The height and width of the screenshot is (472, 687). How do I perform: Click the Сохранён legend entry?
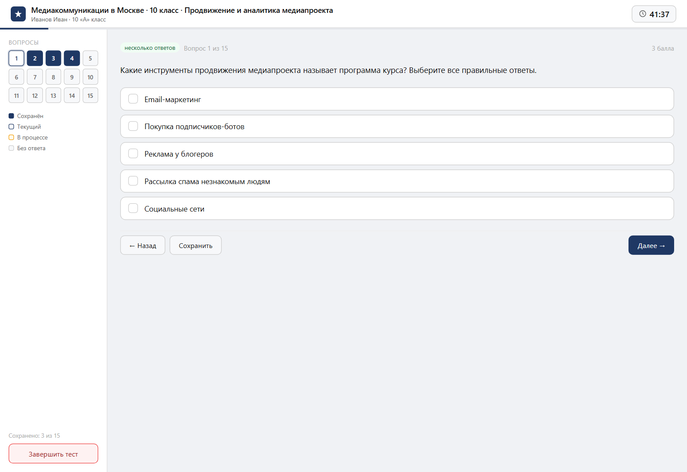pos(26,116)
